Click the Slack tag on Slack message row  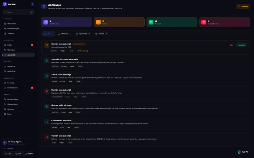coord(78,82)
